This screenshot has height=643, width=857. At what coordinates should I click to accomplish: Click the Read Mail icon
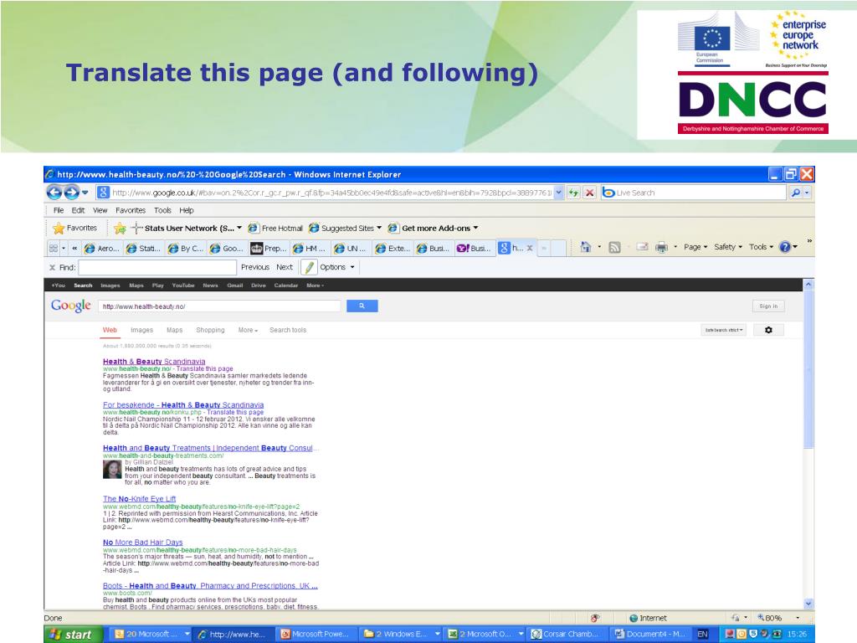tap(643, 247)
